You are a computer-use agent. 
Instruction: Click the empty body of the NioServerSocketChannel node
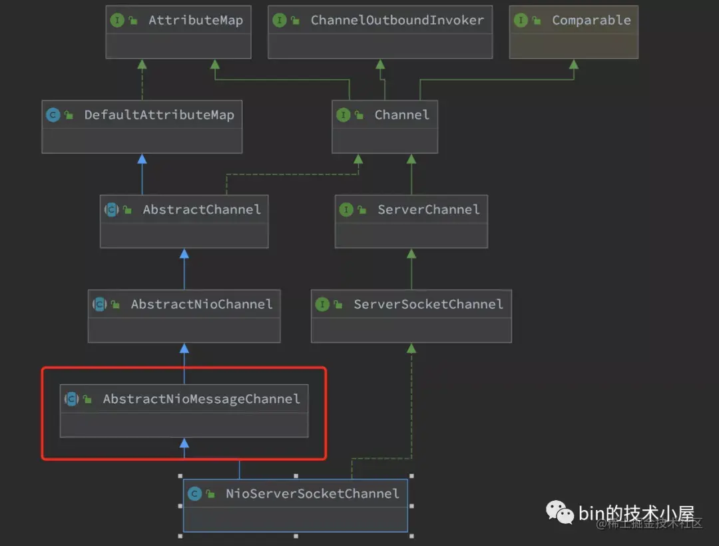click(x=296, y=520)
